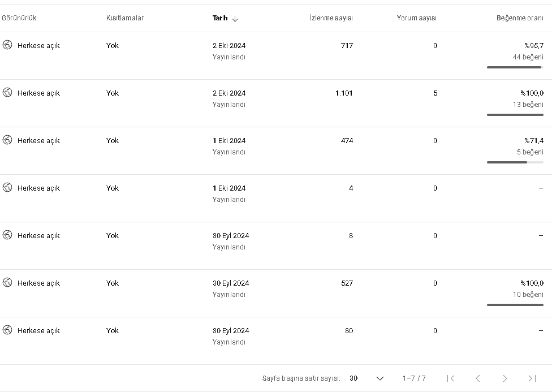Go to the previous page arrow

click(478, 378)
